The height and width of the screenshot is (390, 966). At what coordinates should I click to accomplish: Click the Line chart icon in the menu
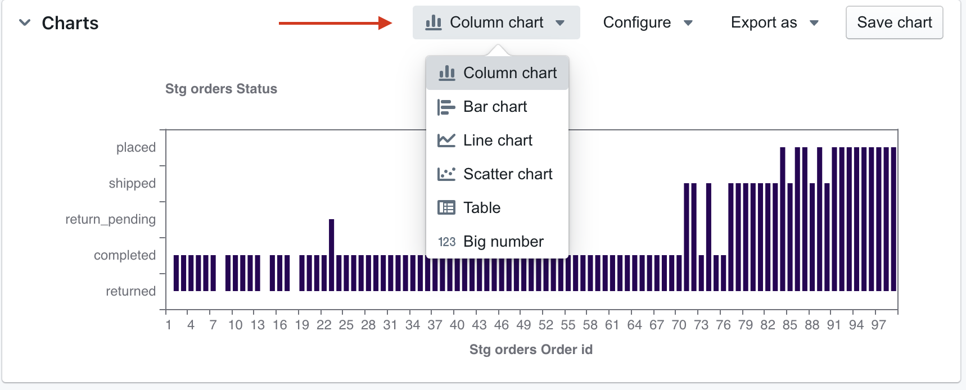(446, 140)
